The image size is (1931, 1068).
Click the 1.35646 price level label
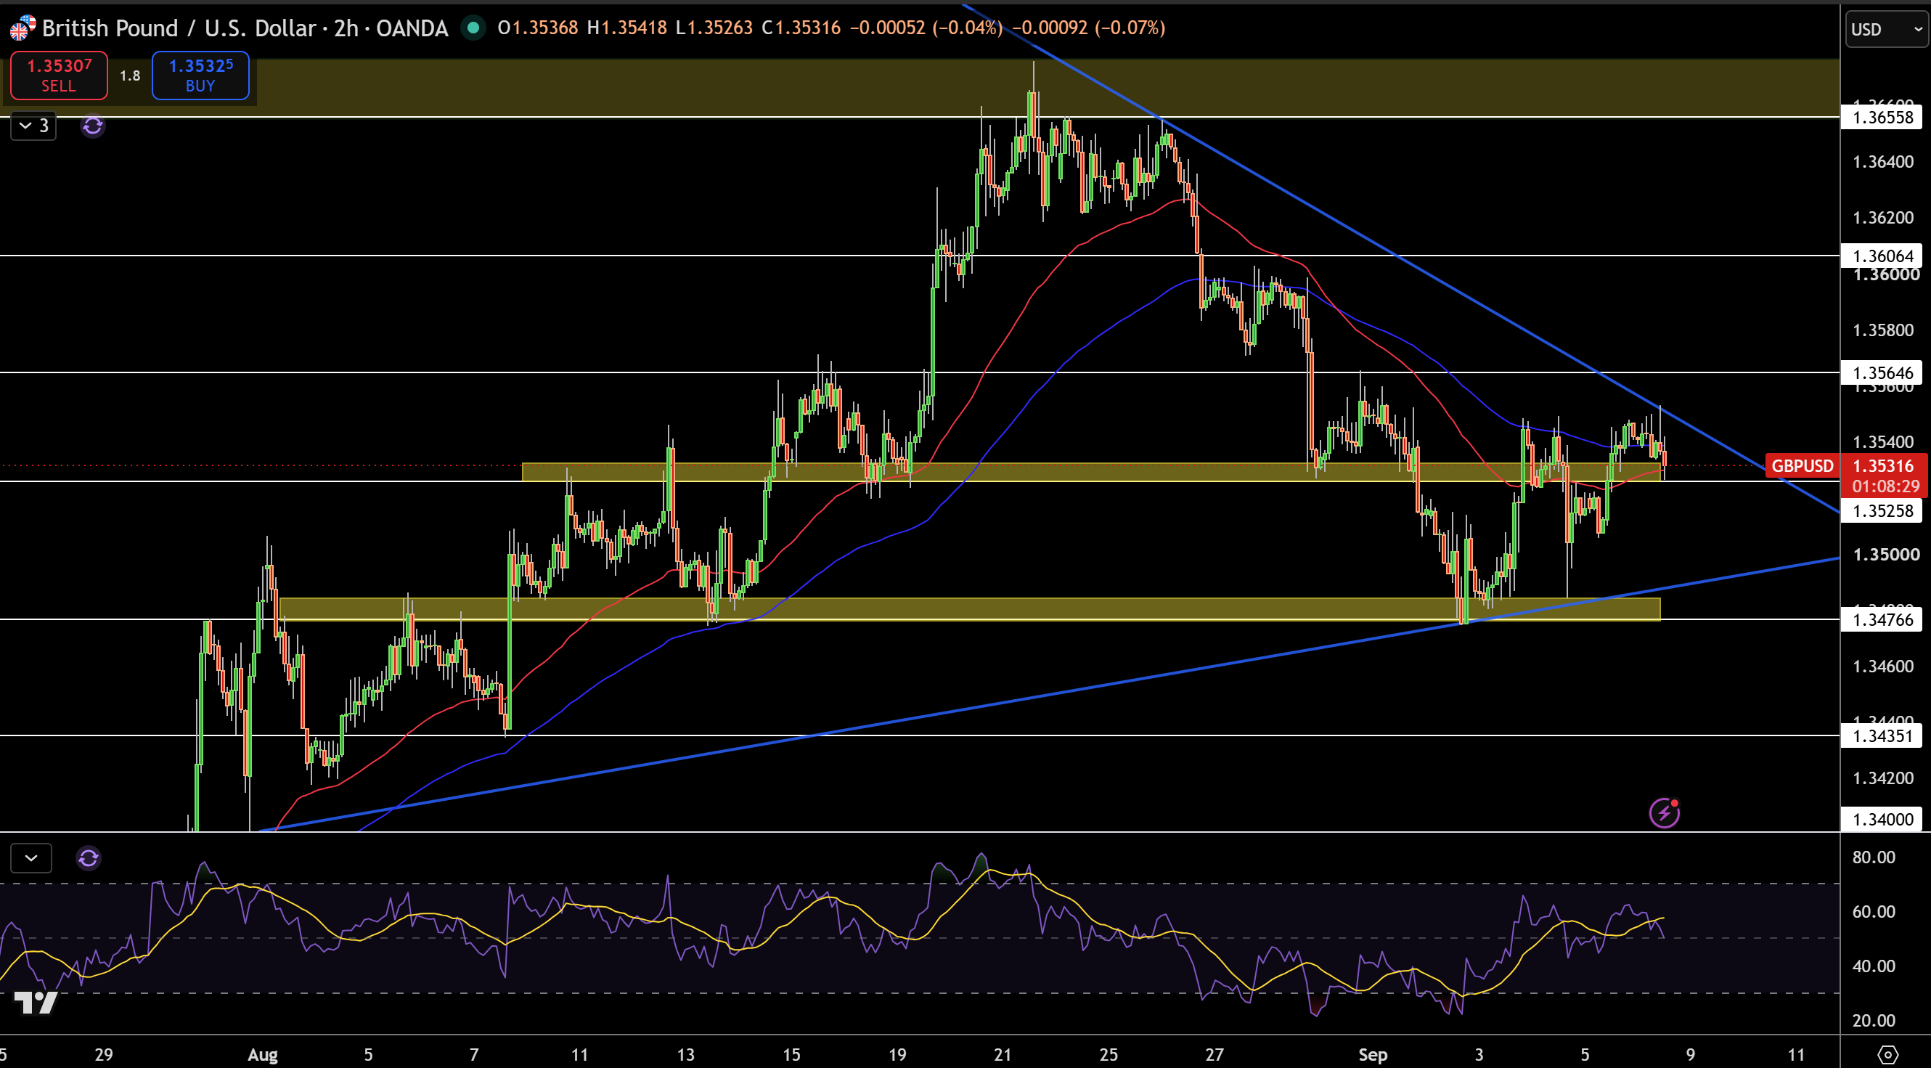1882,373
